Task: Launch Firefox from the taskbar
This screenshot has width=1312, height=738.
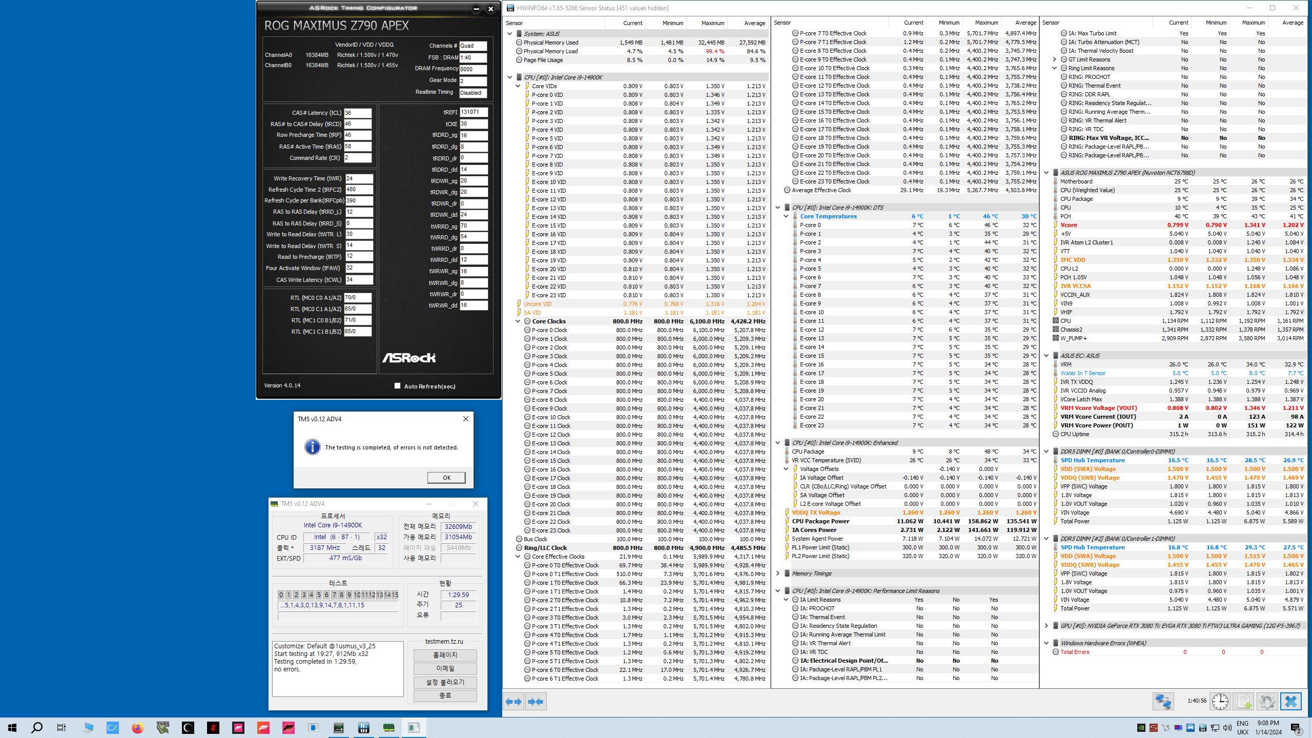Action: pos(137,727)
